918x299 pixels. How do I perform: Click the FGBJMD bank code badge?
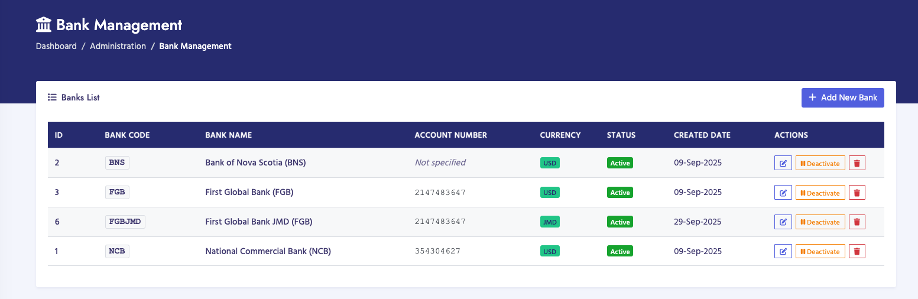click(125, 222)
